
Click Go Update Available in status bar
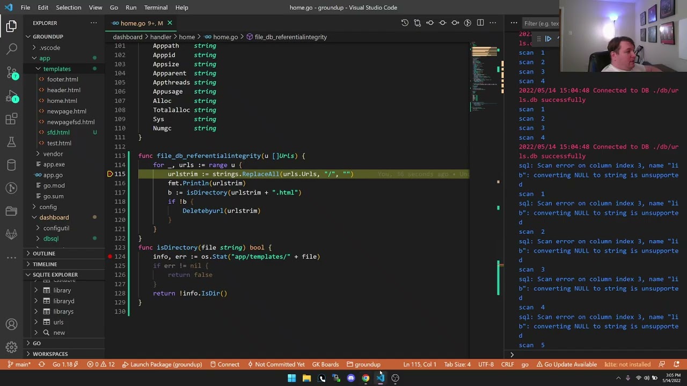point(566,365)
